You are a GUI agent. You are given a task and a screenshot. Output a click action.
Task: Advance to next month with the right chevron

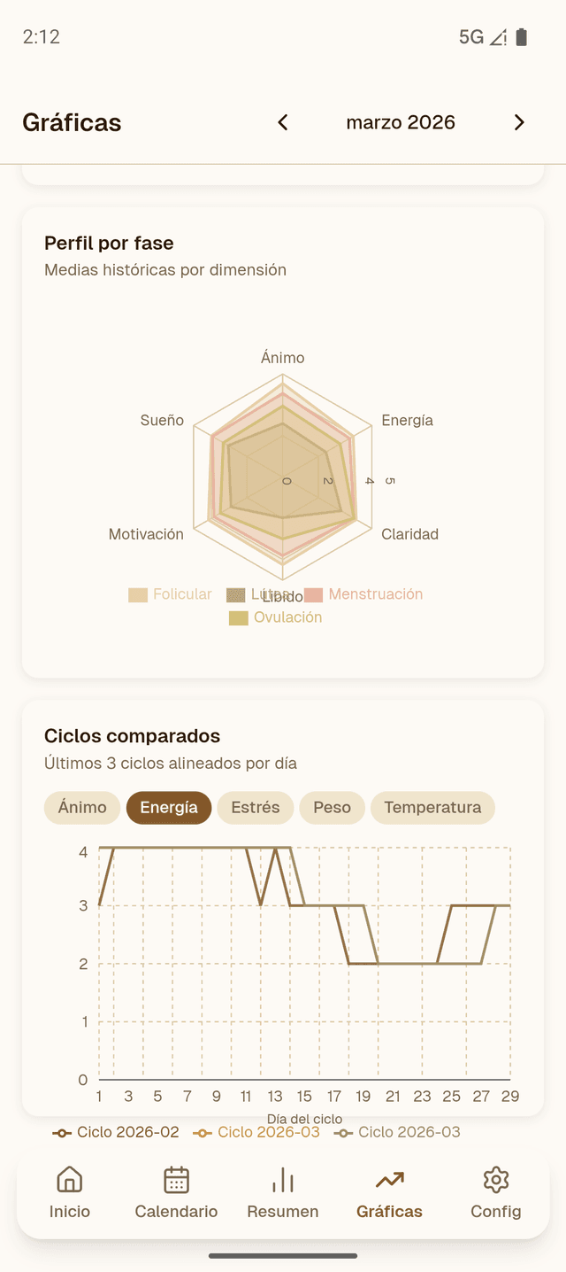point(519,122)
